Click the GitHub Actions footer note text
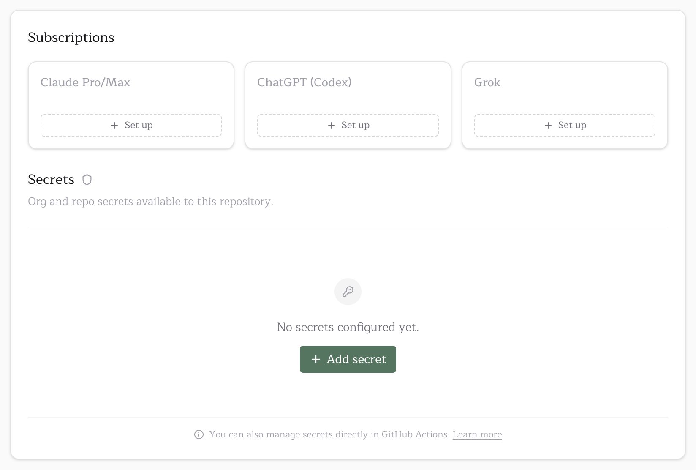696x470 pixels. [329, 434]
